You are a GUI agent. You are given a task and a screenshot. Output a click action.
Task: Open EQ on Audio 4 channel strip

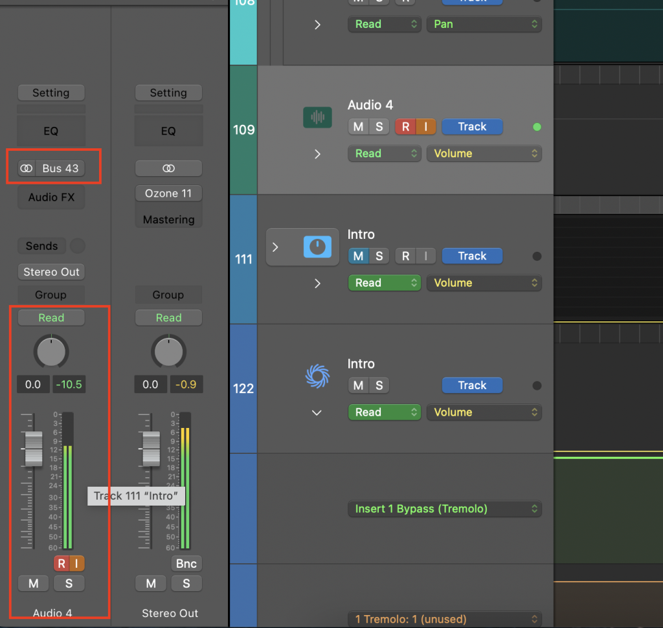(x=51, y=131)
